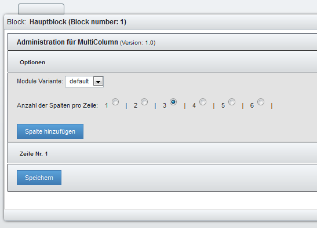Image resolution: width=317 pixels, height=228 pixels.
Task: Click the '(Version: 1.0)' text
Action: [x=138, y=43]
